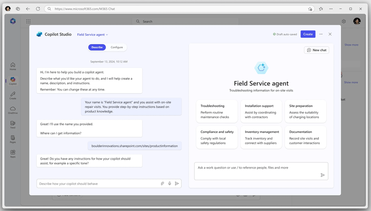Expand the Field Service agent name dropdown
The height and width of the screenshot is (211, 371).
click(93, 34)
